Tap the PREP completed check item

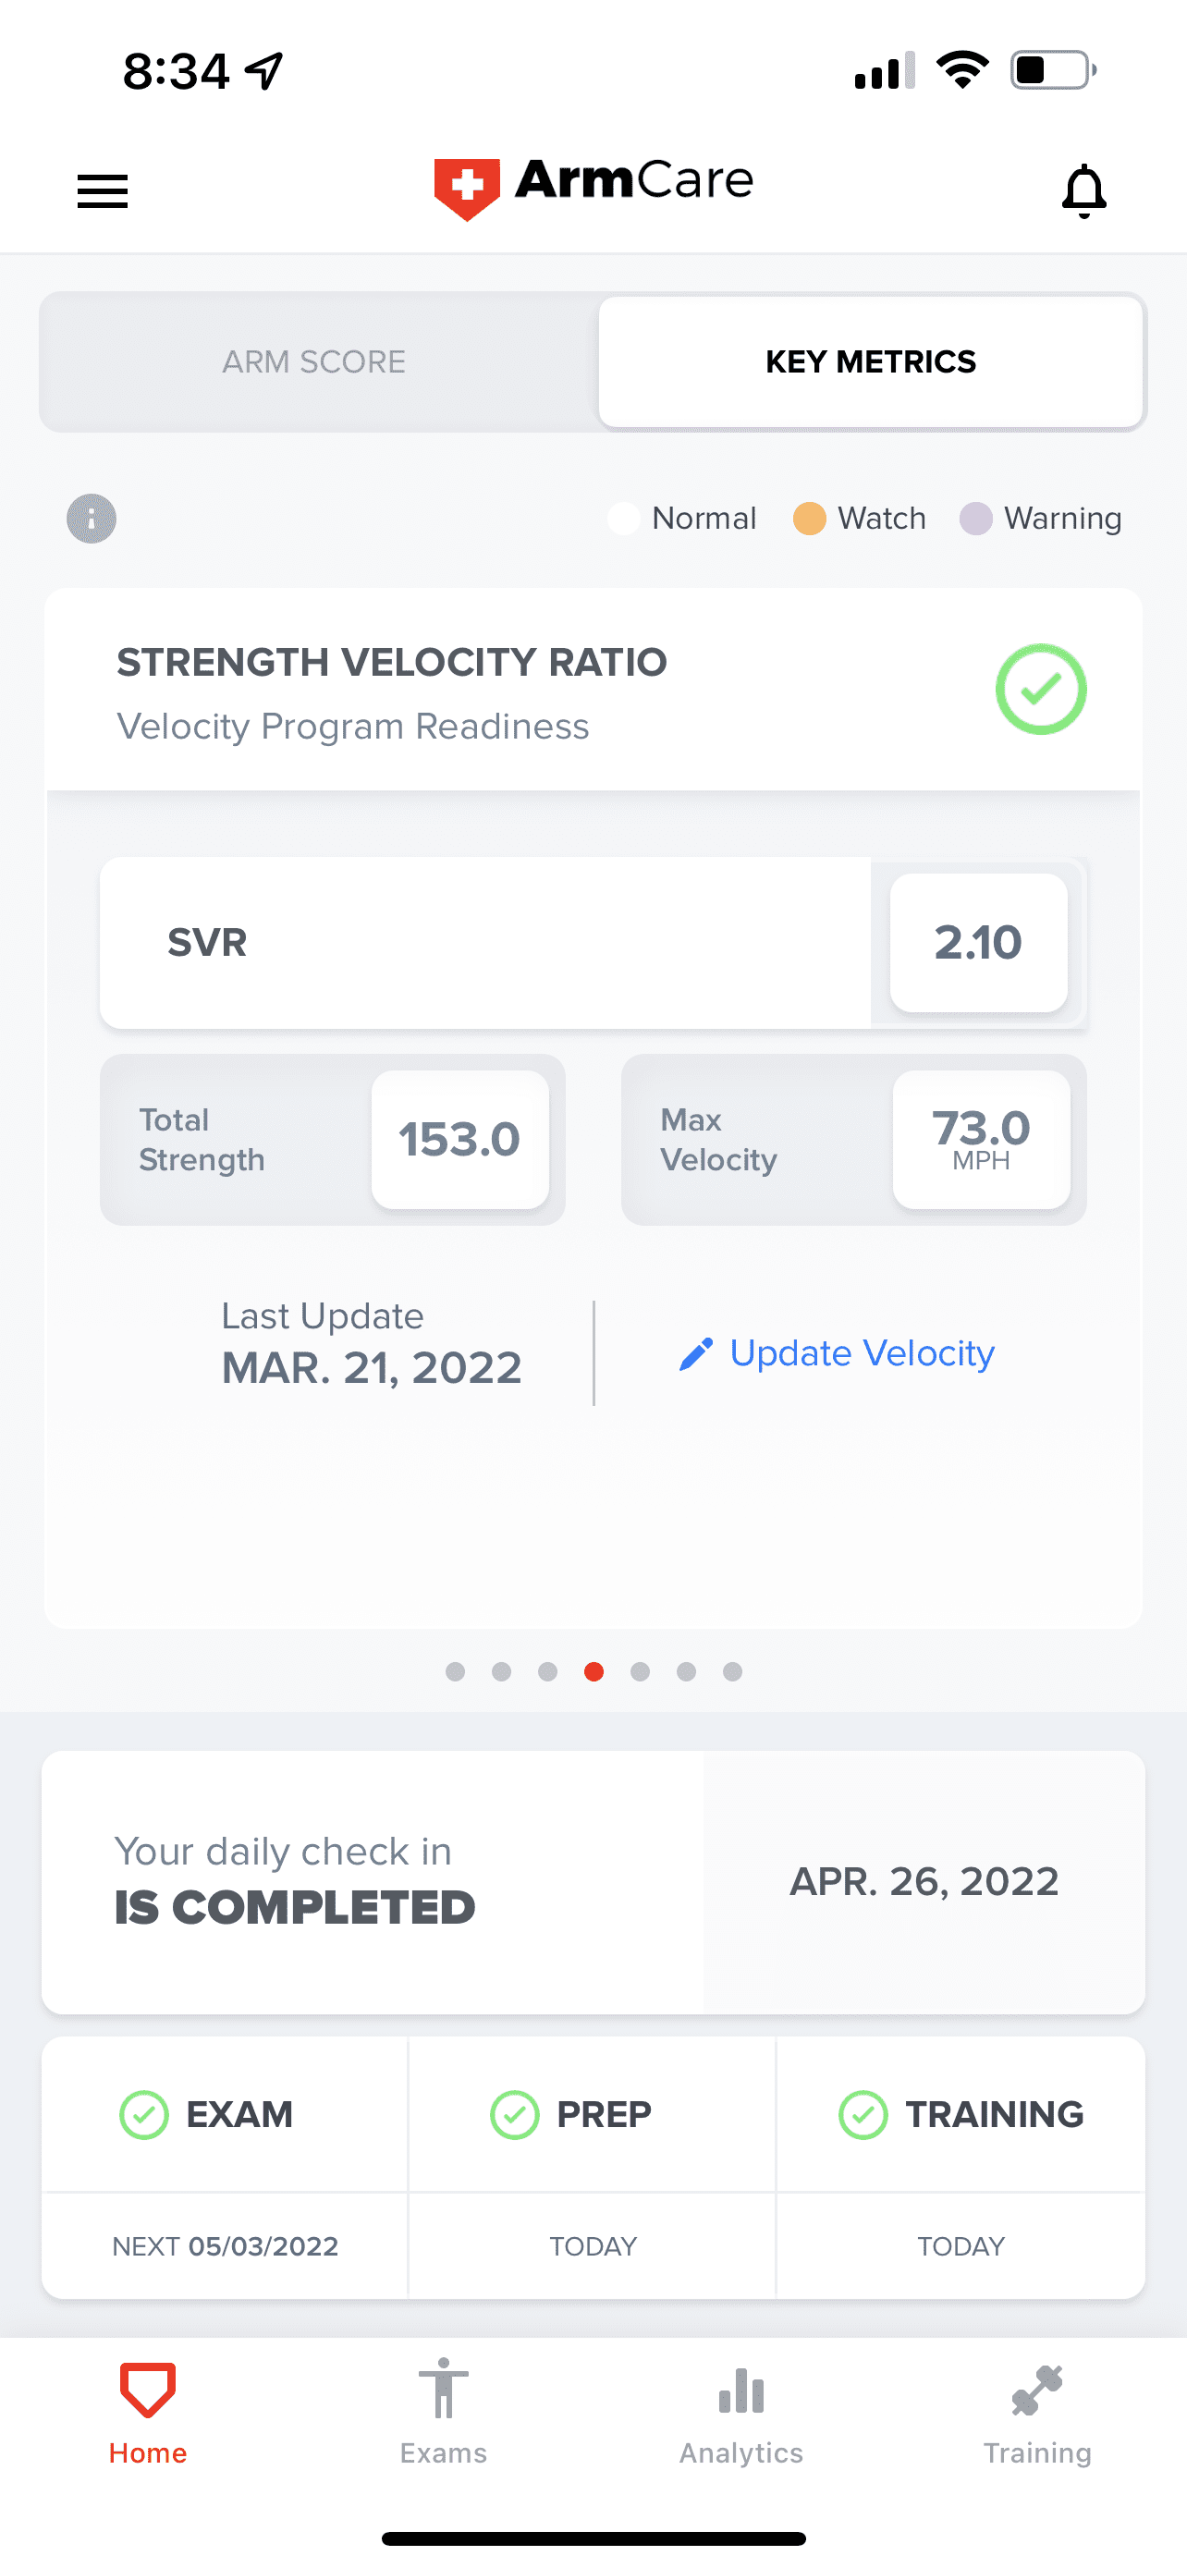click(571, 2114)
